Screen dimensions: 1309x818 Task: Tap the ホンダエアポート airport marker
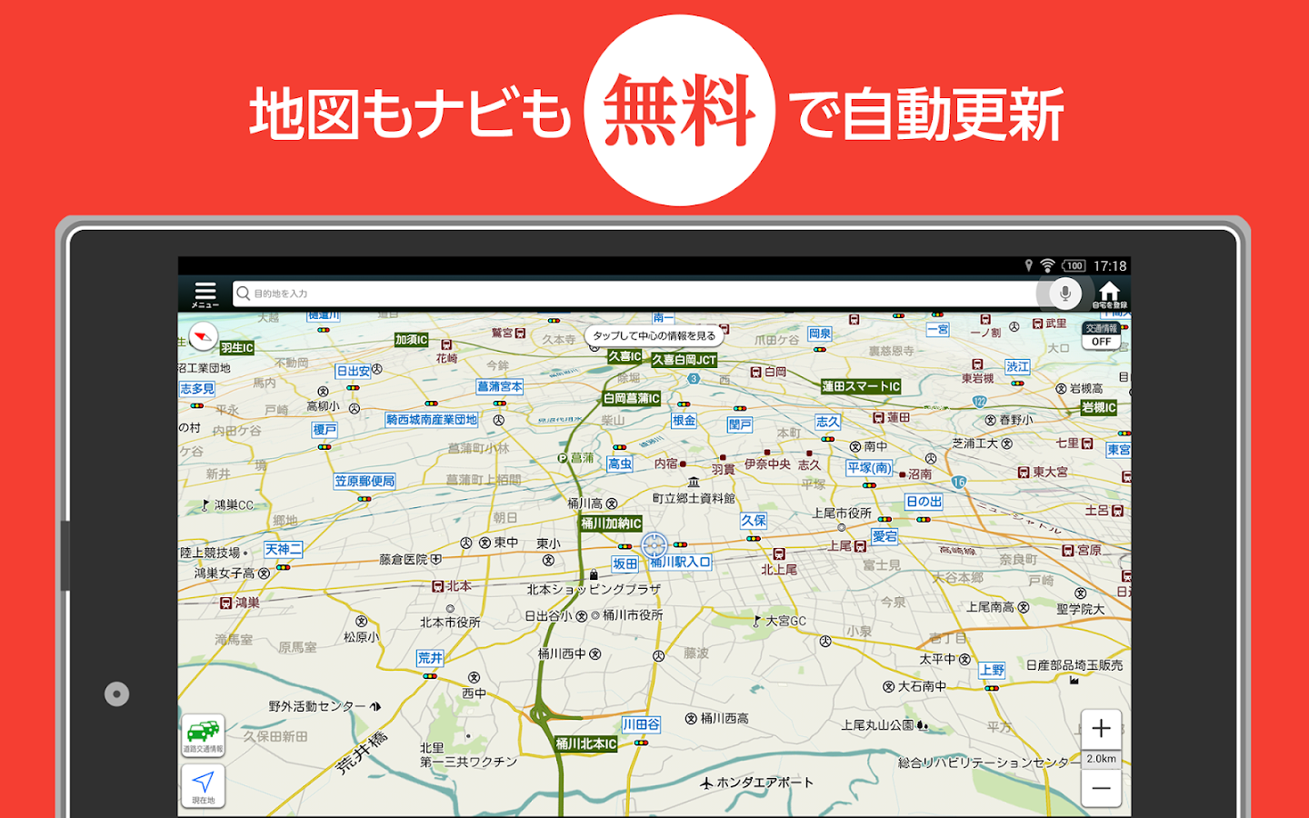[757, 782]
